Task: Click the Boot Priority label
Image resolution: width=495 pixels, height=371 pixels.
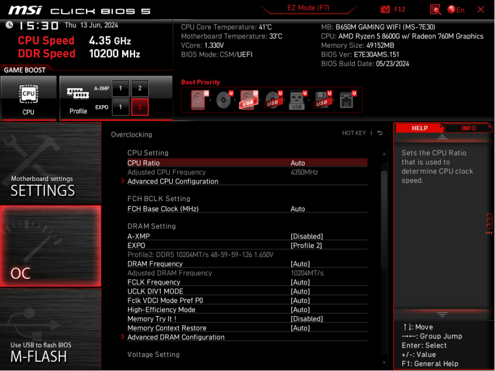Action: click(201, 82)
